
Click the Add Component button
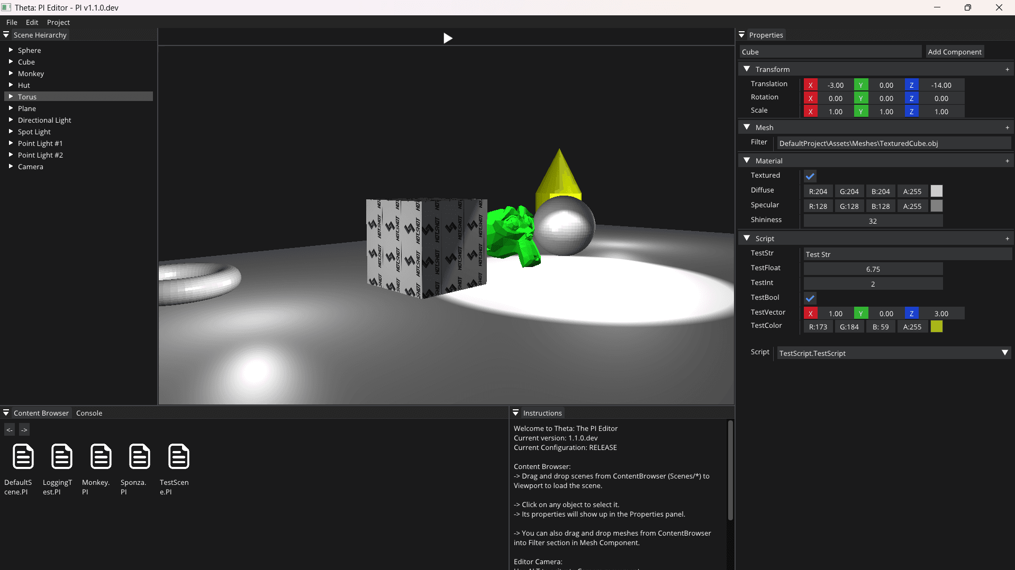pos(954,52)
